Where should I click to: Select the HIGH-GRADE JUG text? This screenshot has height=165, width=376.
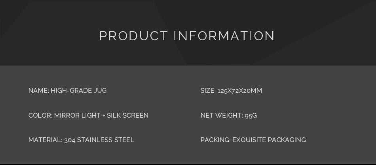(78, 91)
